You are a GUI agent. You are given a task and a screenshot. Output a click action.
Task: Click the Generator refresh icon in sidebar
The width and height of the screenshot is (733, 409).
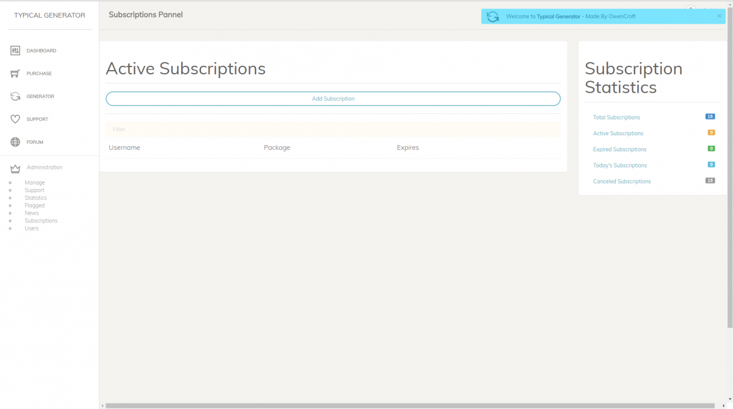pos(15,96)
